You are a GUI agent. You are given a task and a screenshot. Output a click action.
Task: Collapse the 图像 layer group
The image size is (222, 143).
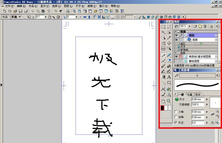coord(176,31)
